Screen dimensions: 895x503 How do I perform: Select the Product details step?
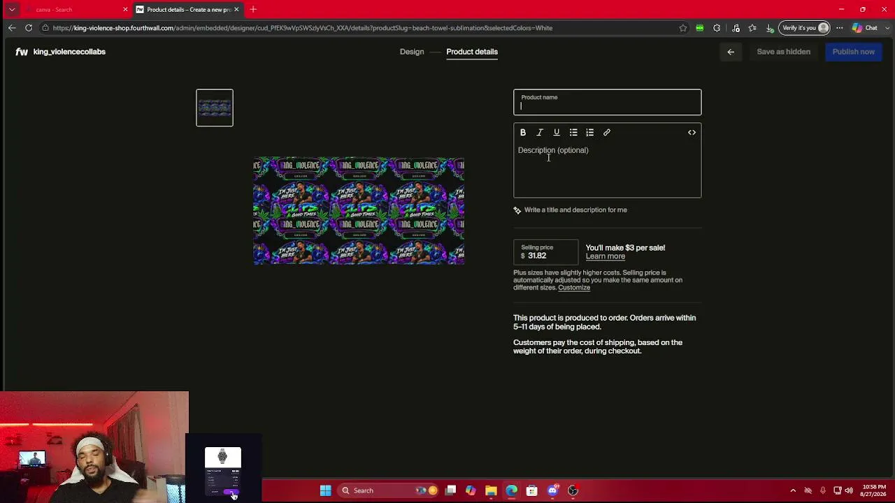point(472,52)
